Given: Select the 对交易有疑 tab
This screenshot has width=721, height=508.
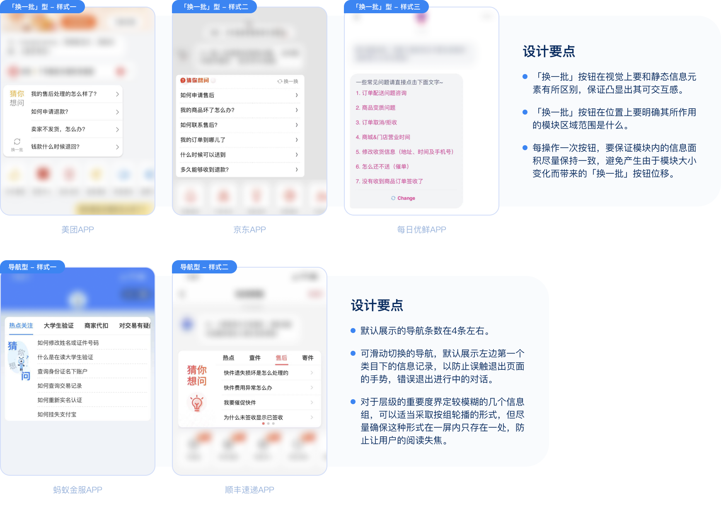Looking at the screenshot, I should pos(135,326).
